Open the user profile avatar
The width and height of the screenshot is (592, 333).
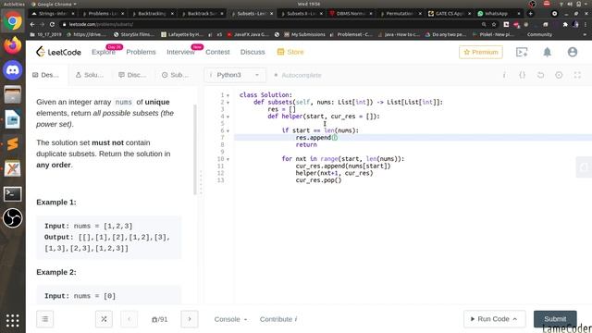(x=573, y=52)
